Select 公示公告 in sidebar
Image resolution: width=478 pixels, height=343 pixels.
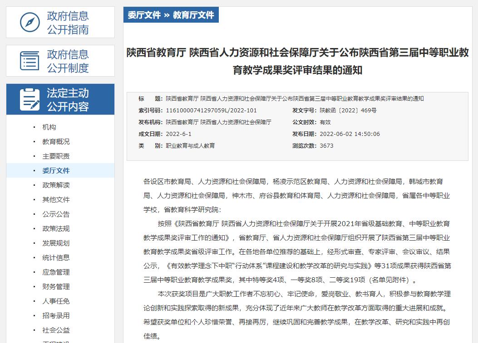click(x=56, y=214)
